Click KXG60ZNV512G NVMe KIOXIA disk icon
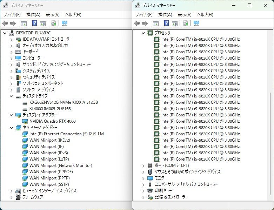This screenshot has height=210, width=274. 25,103
